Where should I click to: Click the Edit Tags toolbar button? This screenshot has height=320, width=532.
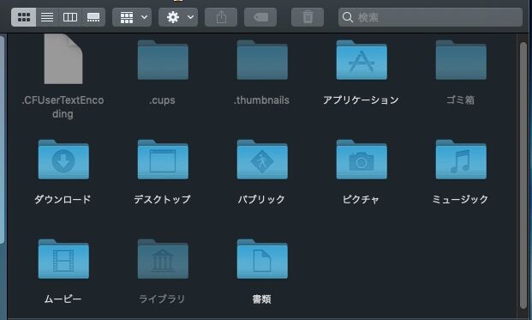pos(260,17)
